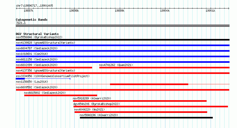Screen dimensions: 237x128
Task: Select the esv3334956 (1000GenomesConsortiumPilotProject) label
Action: click(x=53, y=76)
